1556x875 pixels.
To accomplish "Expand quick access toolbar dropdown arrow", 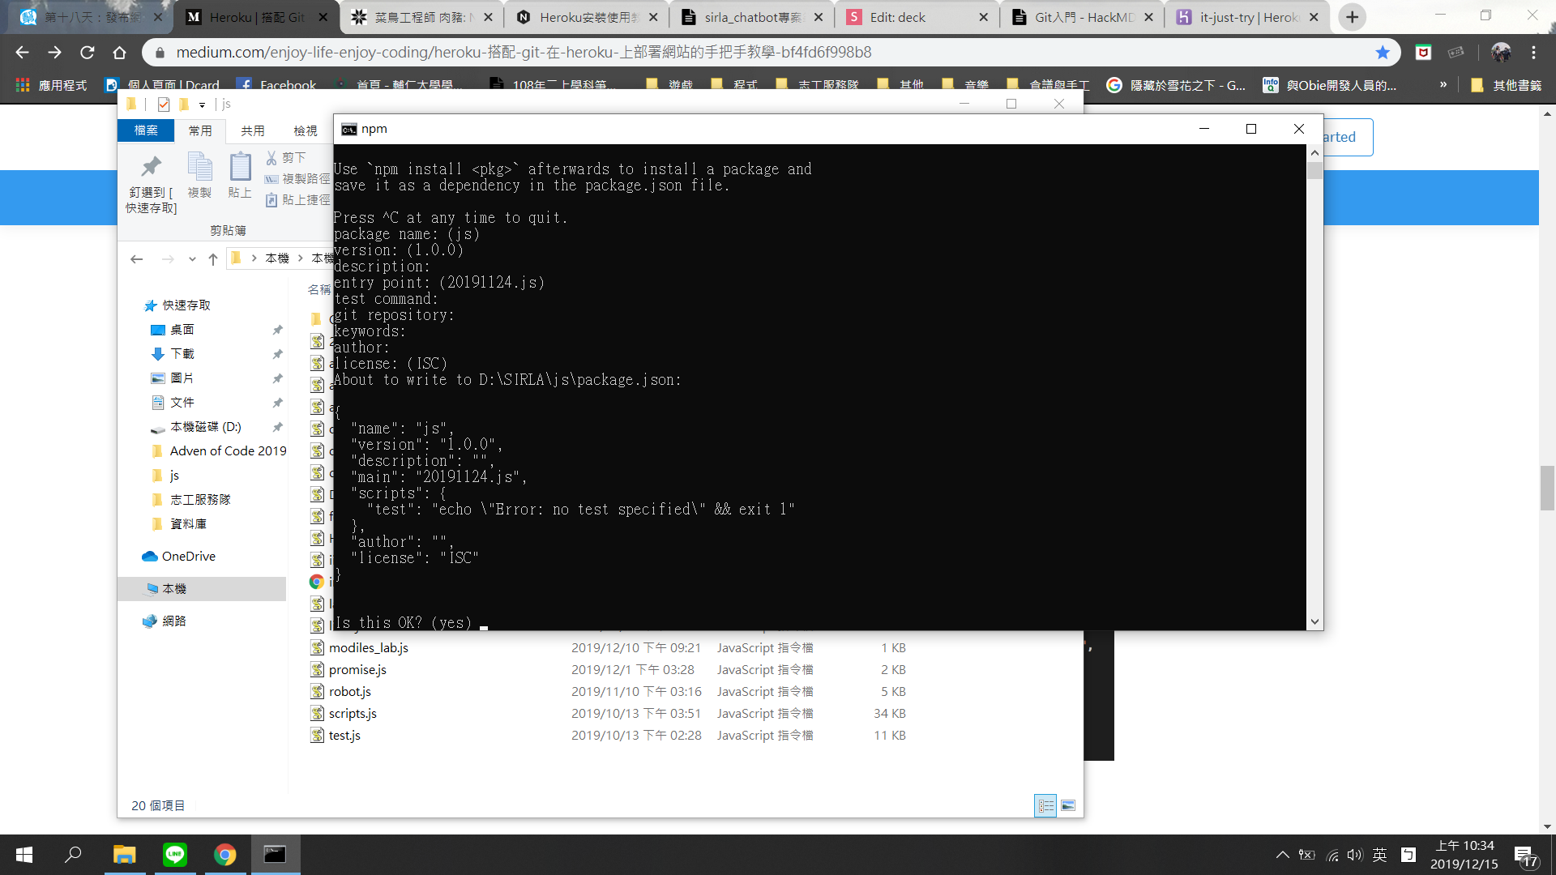I will coord(202,105).
